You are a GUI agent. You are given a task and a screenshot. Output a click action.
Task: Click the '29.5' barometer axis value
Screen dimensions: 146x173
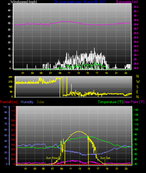(x=136, y=37)
